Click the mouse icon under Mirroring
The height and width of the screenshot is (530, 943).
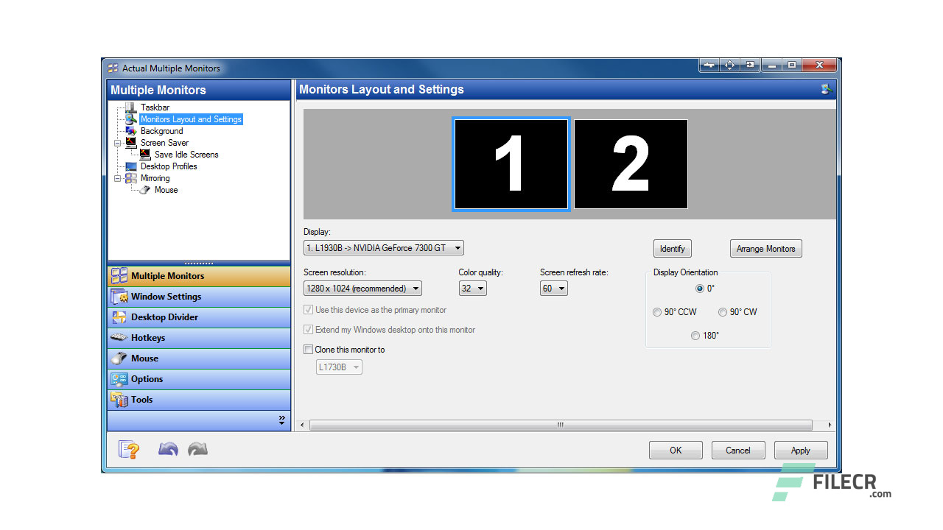[x=145, y=190]
